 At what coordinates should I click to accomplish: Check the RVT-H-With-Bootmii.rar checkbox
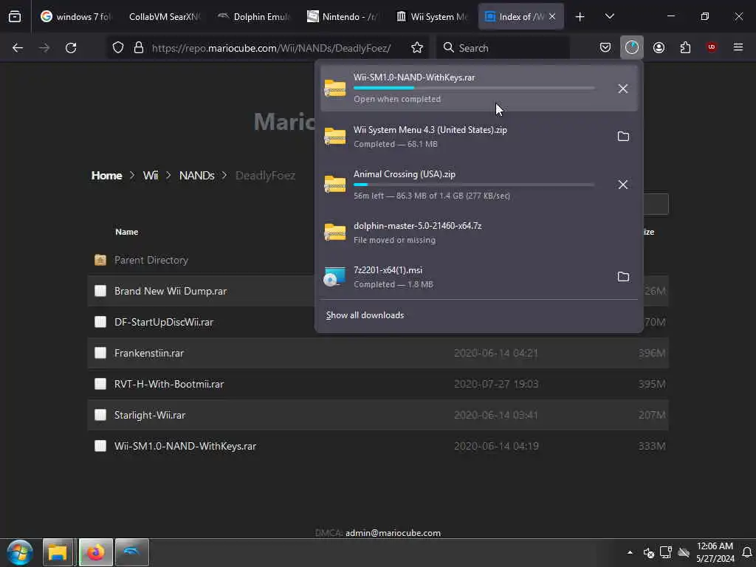100,384
